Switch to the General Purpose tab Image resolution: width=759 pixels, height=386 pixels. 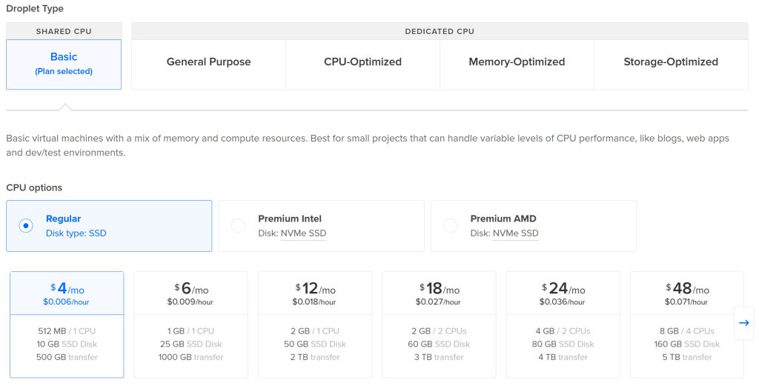208,62
